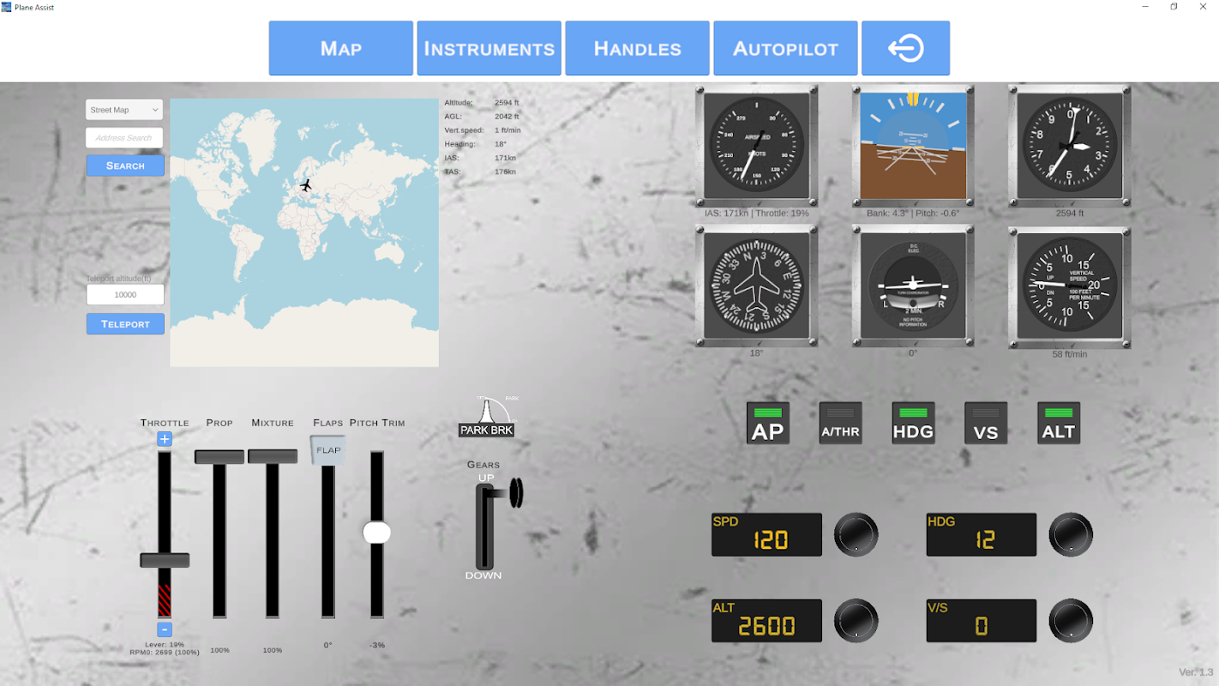This screenshot has height=686, width=1219.
Task: Toggle the AP autopilot master button
Action: tap(767, 423)
